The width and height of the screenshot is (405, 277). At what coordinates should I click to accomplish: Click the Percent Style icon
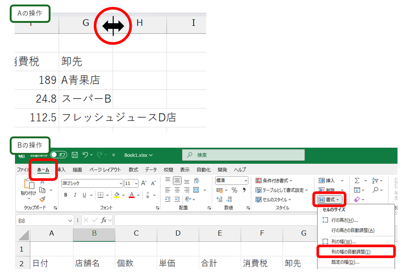(x=234, y=190)
